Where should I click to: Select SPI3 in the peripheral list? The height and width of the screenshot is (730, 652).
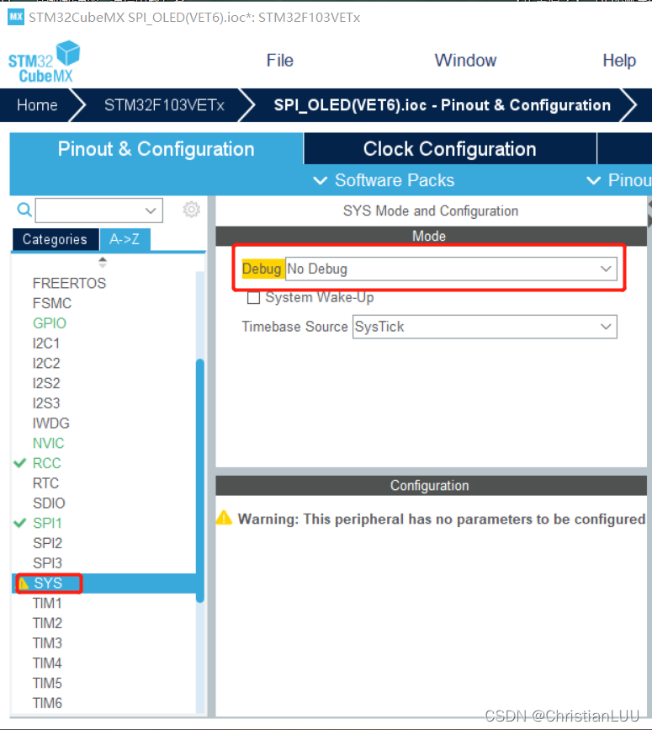point(47,563)
